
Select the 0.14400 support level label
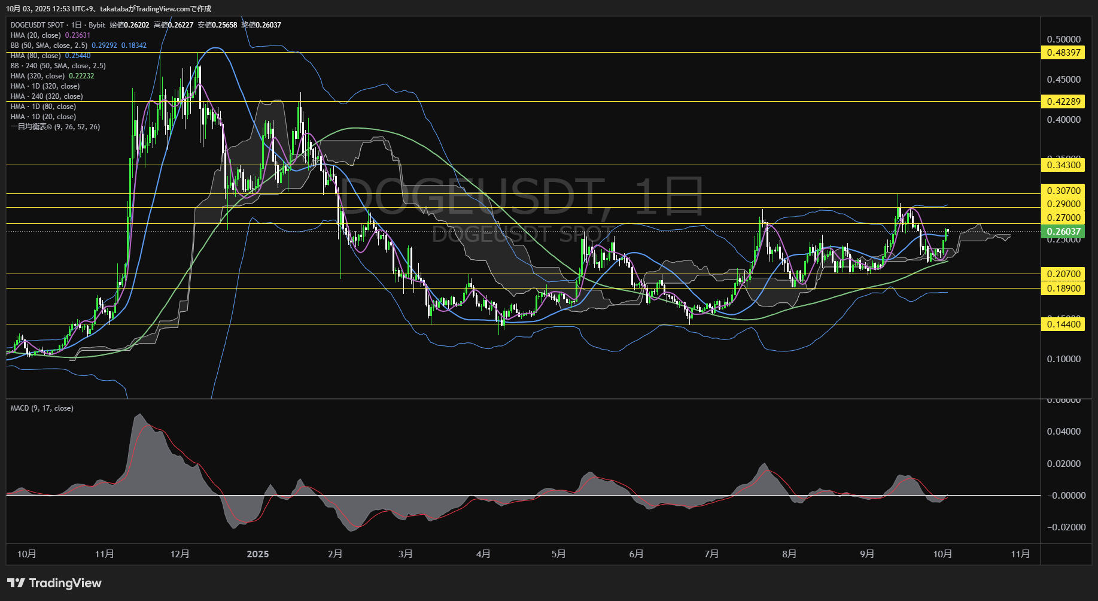click(1063, 324)
